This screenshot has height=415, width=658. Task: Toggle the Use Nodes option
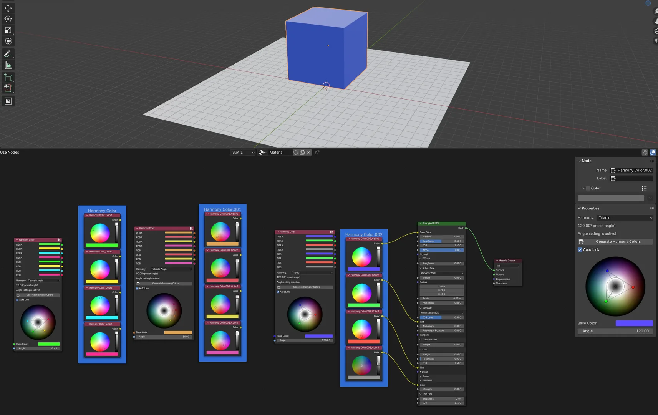coord(10,153)
